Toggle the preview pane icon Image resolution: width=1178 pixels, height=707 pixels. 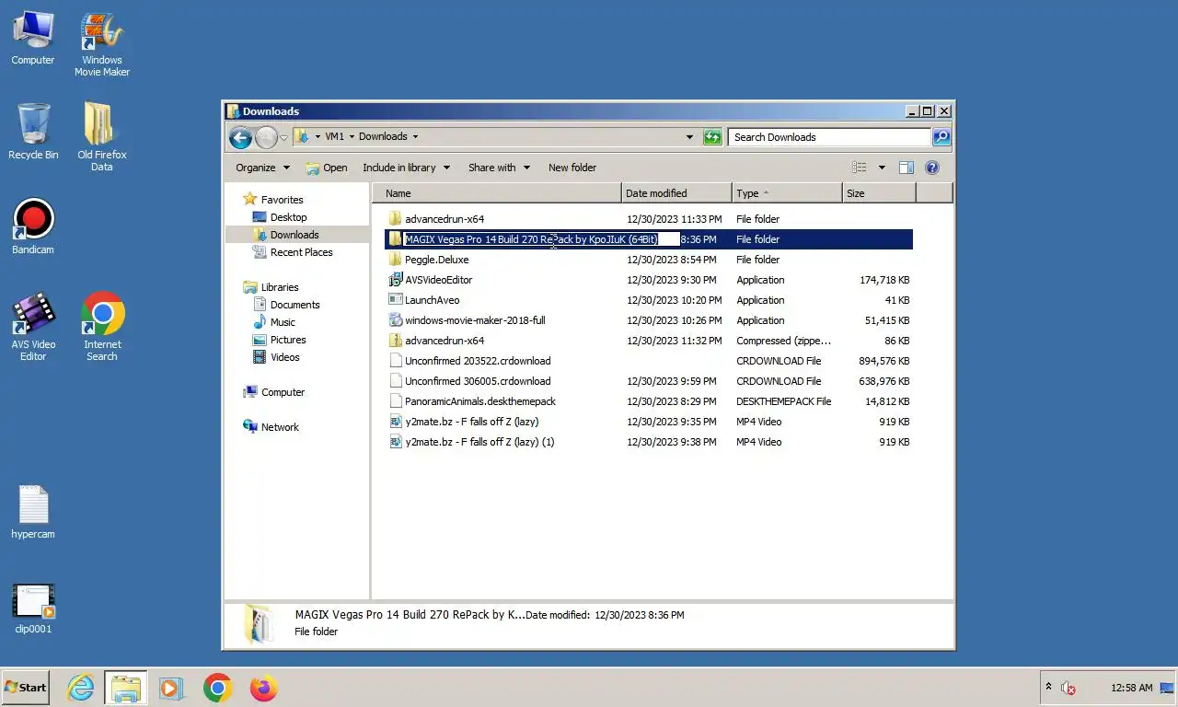906,168
